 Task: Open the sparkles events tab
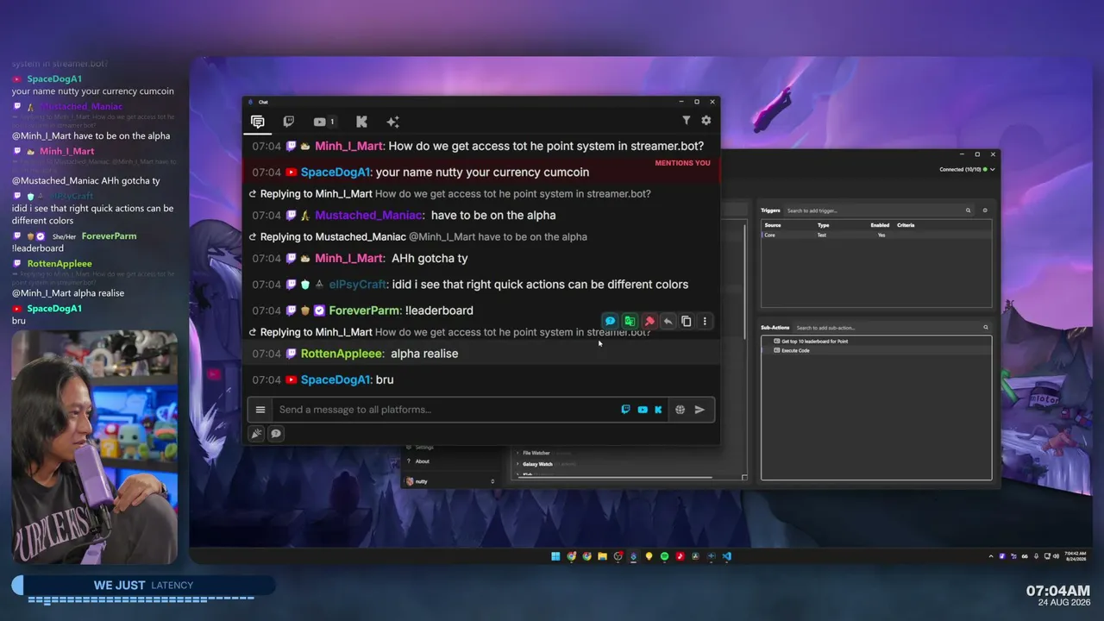(x=392, y=122)
